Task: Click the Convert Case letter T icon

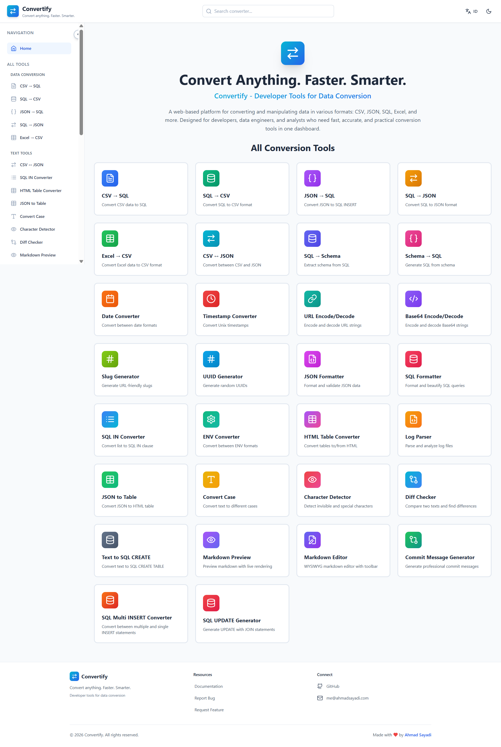Action: click(211, 480)
